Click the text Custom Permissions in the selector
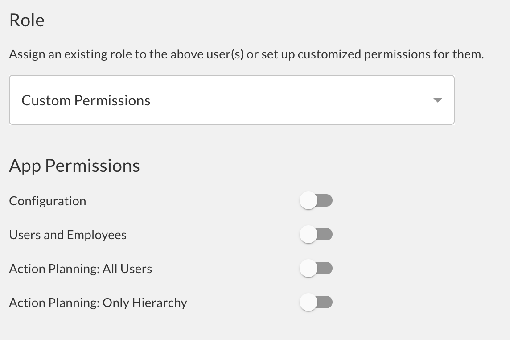 [86, 100]
